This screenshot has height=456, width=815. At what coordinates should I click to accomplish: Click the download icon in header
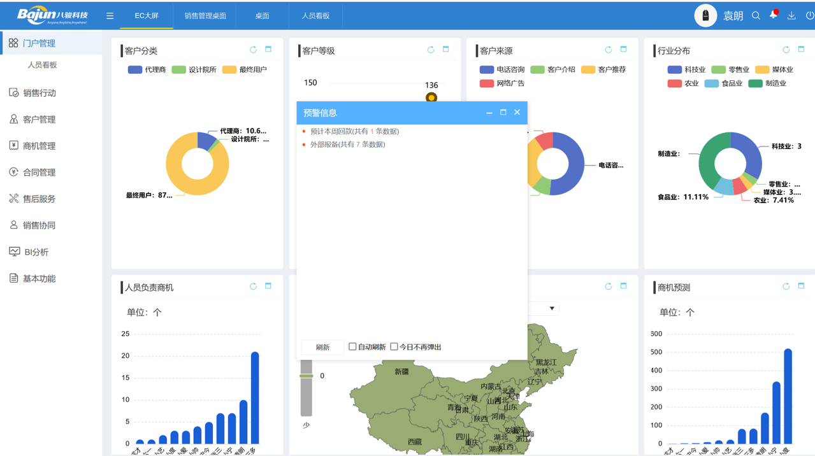pyautogui.click(x=791, y=16)
